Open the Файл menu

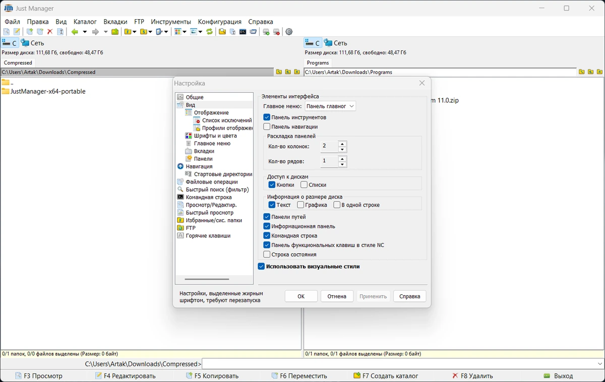pos(13,22)
